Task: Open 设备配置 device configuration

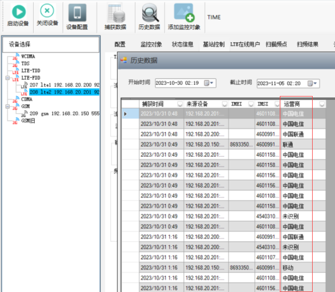Action: click(77, 12)
